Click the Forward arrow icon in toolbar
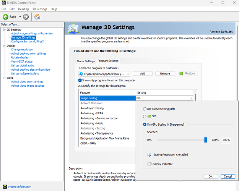The width and height of the screenshot is (239, 191). coord(26,17)
